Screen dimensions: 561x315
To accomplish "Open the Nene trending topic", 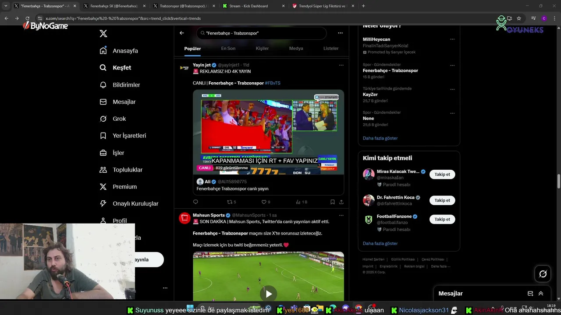I will click(368, 119).
